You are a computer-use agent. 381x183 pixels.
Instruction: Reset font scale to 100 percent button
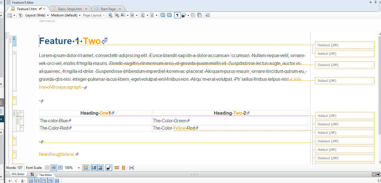[x=54, y=168]
